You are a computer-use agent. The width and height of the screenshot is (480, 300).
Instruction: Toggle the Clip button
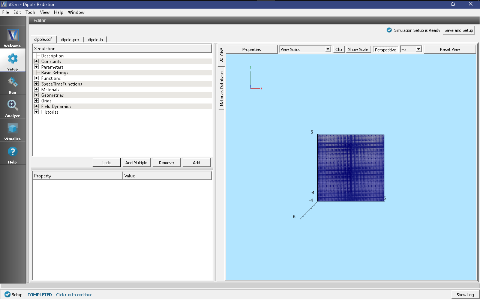pyautogui.click(x=339, y=49)
